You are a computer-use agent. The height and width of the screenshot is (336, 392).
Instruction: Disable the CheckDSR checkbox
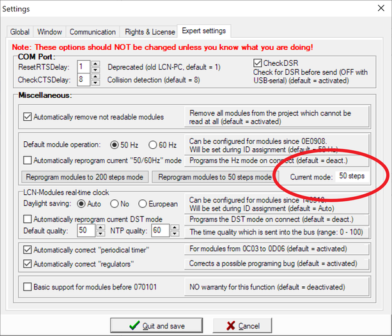click(x=258, y=63)
